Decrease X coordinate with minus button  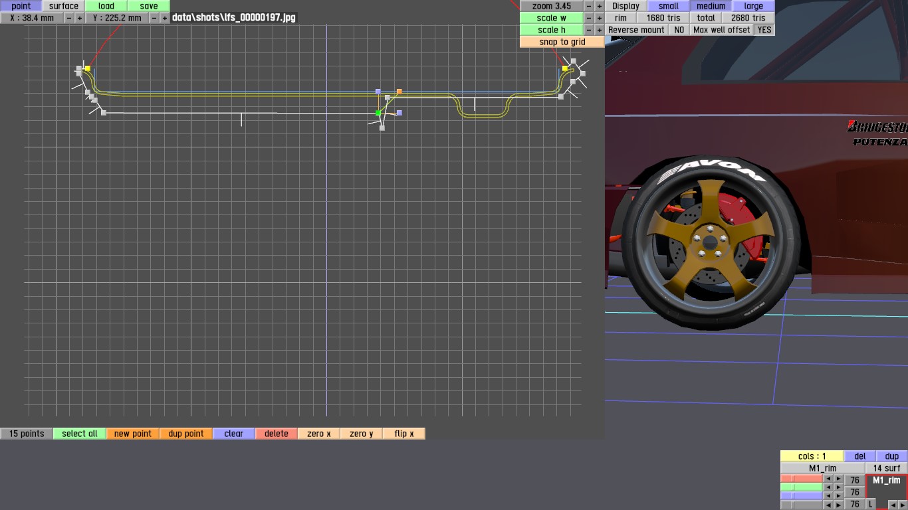tap(69, 18)
